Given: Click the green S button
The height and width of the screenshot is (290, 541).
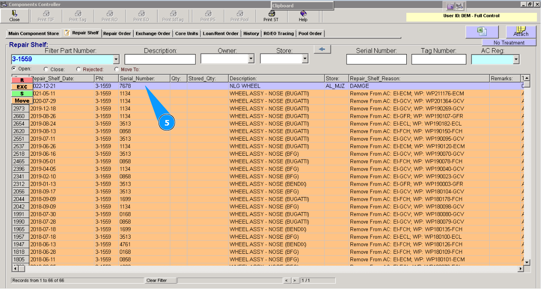Looking at the screenshot, I should coord(22,93).
